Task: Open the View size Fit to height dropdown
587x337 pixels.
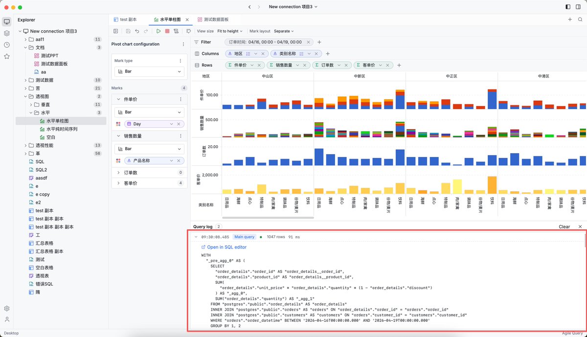Action: pyautogui.click(x=230, y=31)
